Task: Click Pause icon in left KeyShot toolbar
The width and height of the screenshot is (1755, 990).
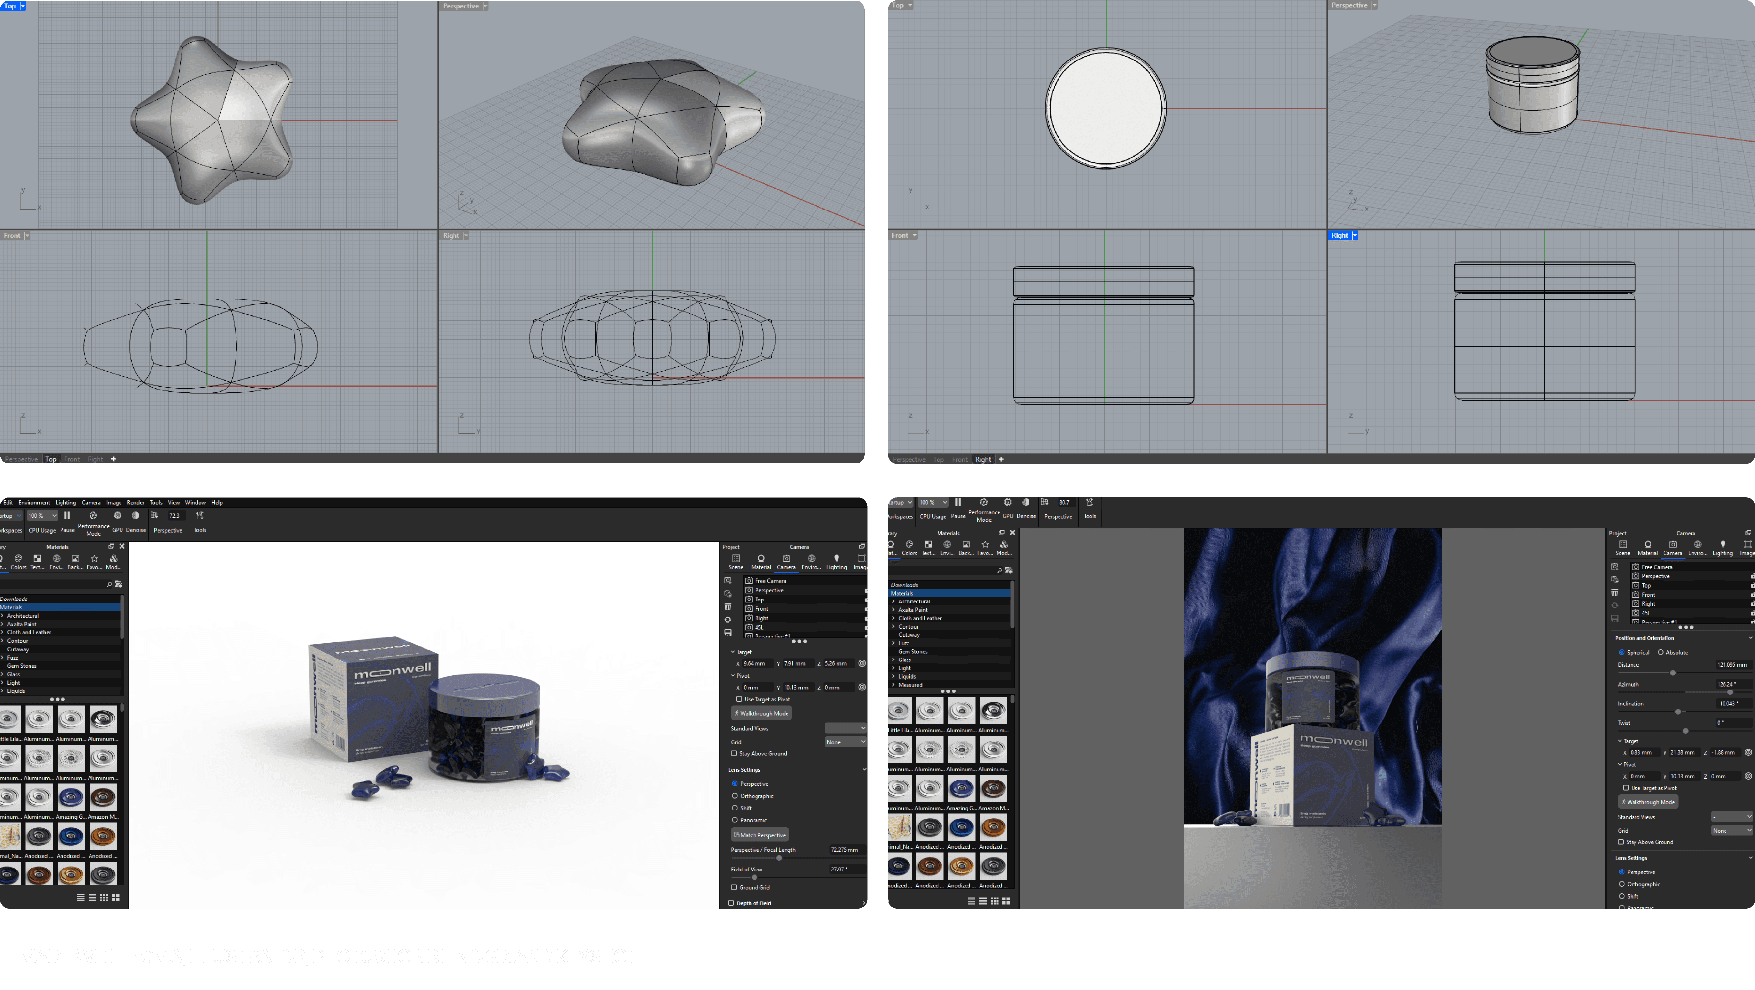Action: tap(67, 516)
